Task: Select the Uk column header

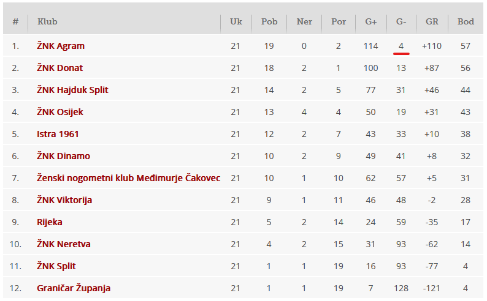Action: 236,21
